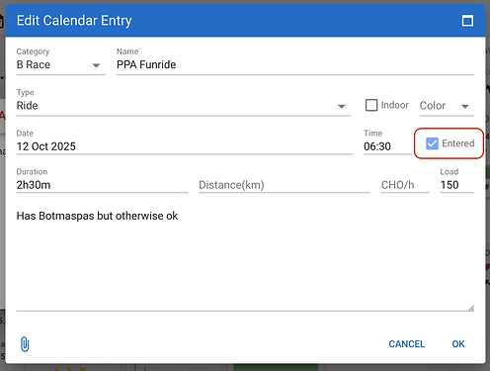Confirm with the OK button
490x371 pixels.
(458, 344)
